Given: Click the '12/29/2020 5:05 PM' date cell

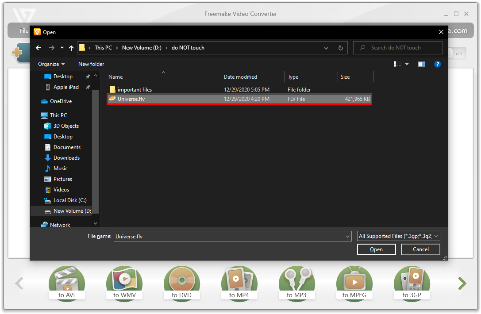Looking at the screenshot, I should pos(246,89).
